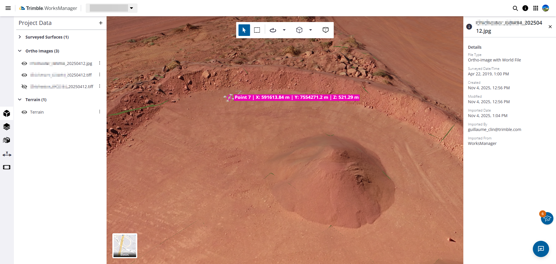The width and height of the screenshot is (556, 264).
Task: Collapse the Ortho Images group
Action: [x=20, y=51]
